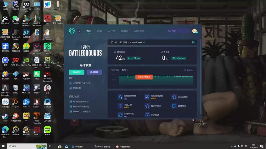Open the membership 15.7 元/月 link
The image size is (266, 149).
80,83
